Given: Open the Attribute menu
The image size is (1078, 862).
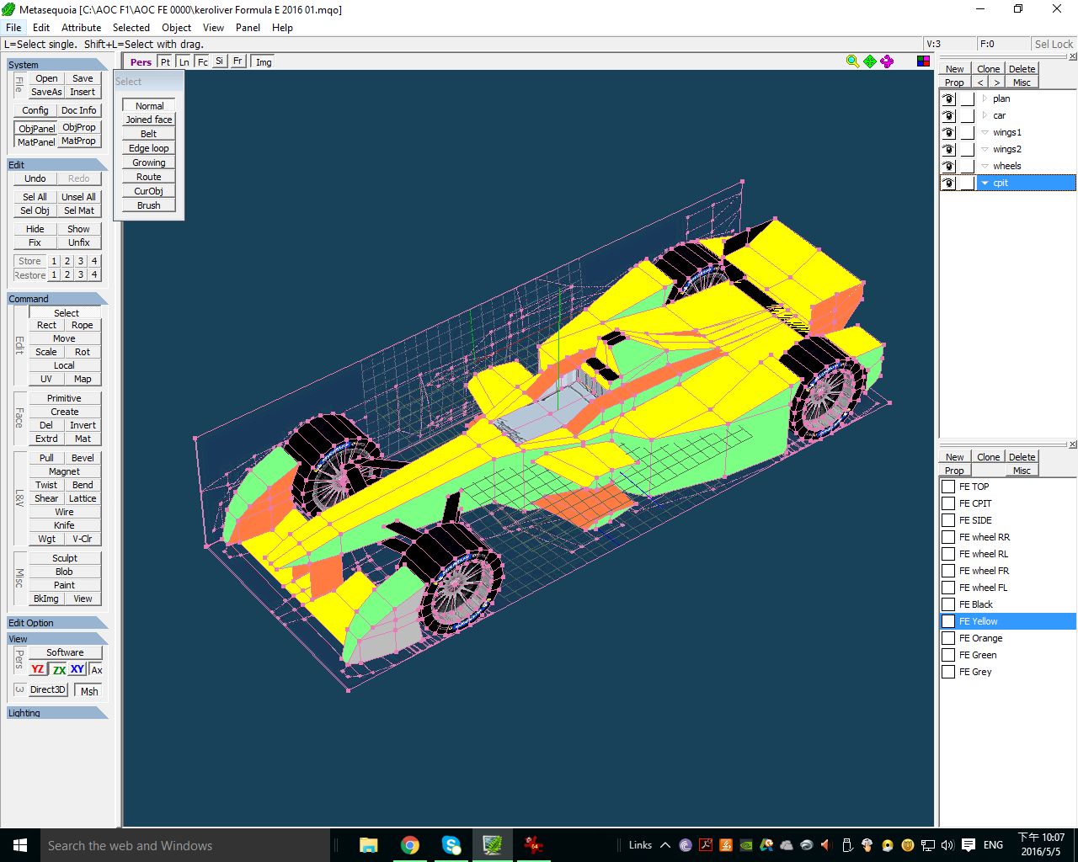Looking at the screenshot, I should tap(81, 27).
